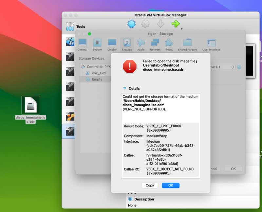Screen dimensions: 262x212
Task: Copy the error details with the Copy button
Action: point(150,185)
